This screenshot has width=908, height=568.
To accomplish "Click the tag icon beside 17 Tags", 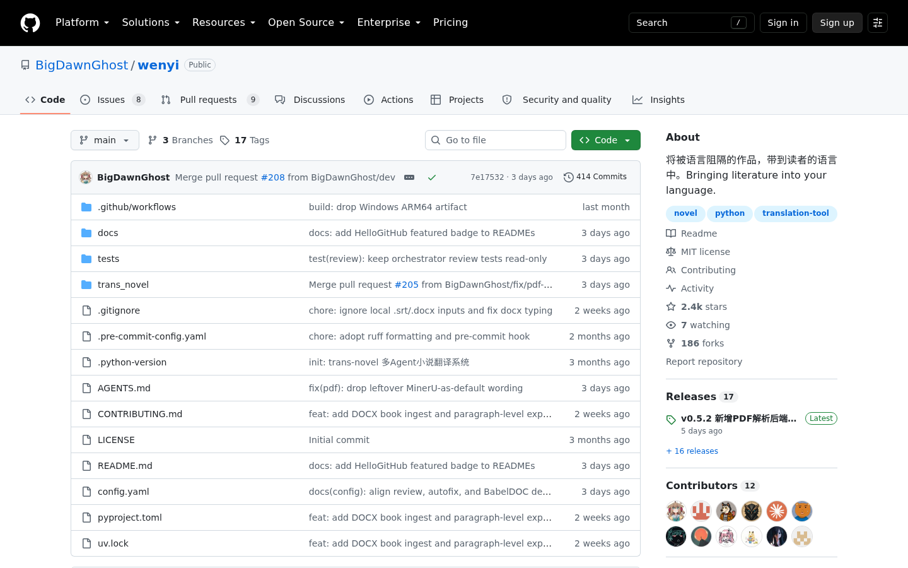I will click(x=225, y=140).
